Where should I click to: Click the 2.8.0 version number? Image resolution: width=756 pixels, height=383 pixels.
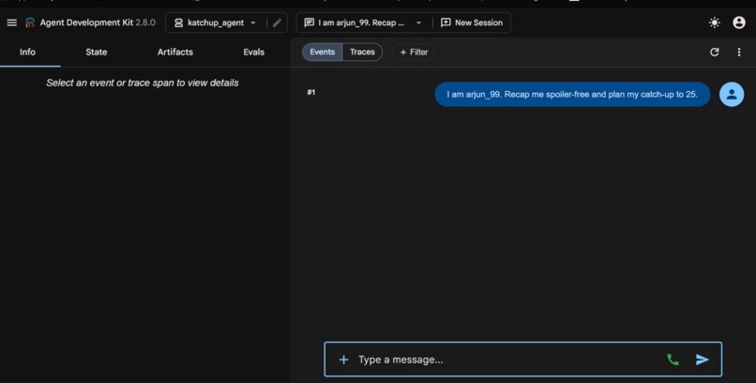(x=145, y=23)
